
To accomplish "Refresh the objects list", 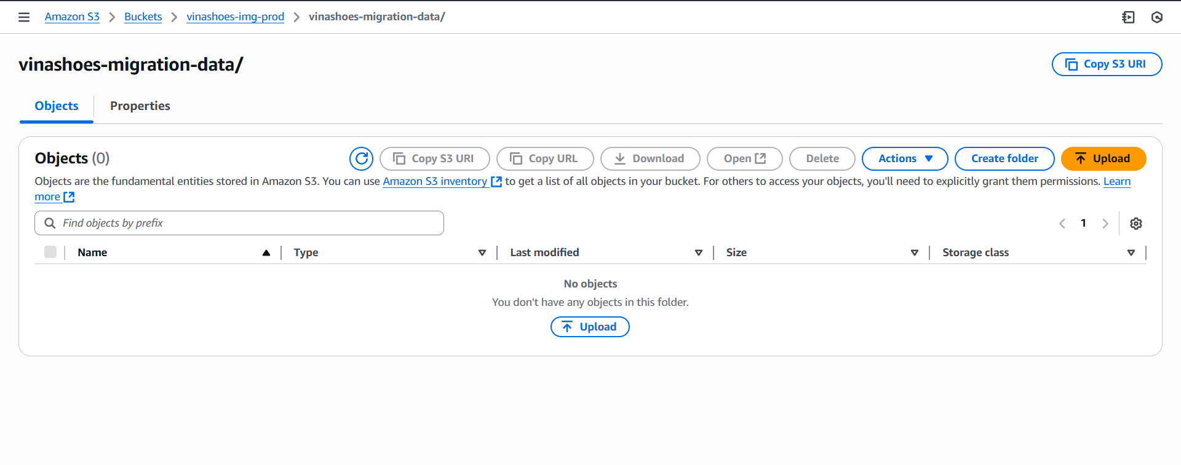I will 362,158.
